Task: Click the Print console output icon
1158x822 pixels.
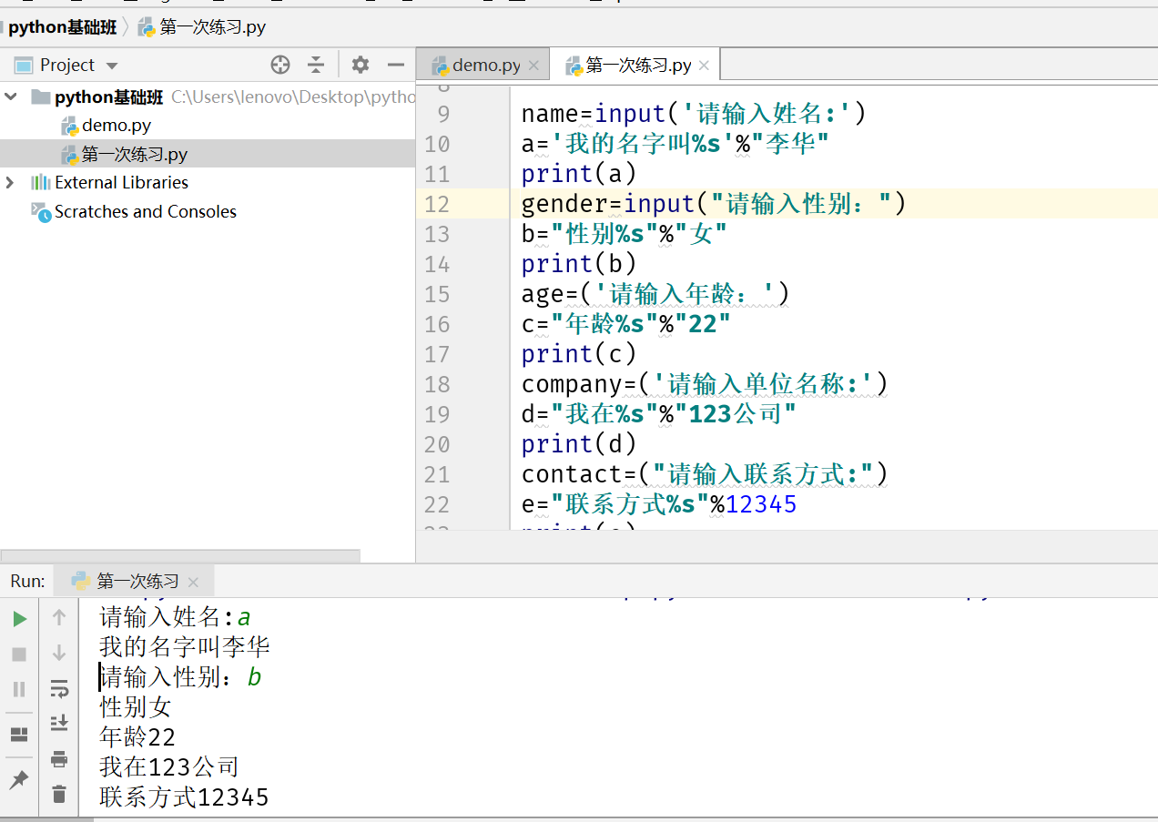Action: coord(59,758)
